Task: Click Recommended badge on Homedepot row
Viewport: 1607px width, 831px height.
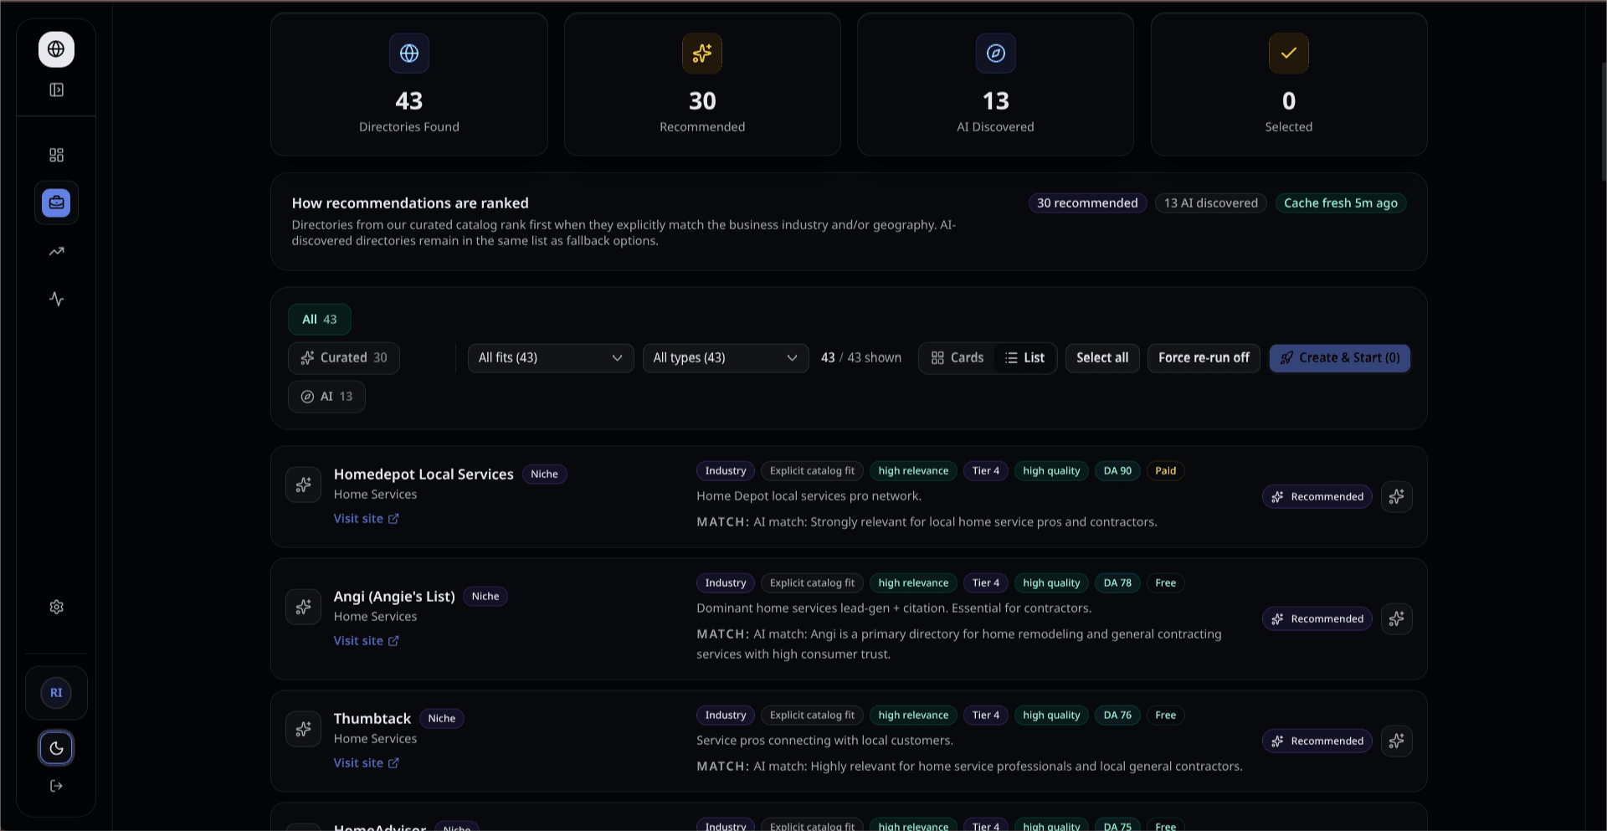Action: coord(1317,496)
